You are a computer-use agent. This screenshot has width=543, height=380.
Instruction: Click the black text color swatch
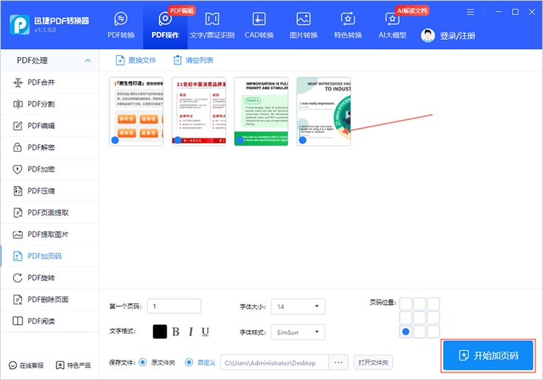160,332
